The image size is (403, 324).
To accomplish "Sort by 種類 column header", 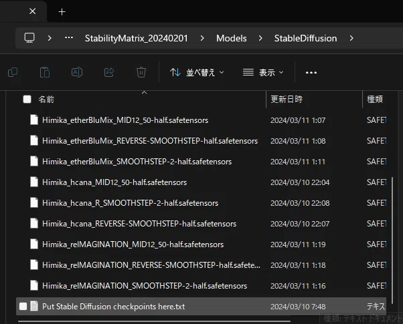I will (x=375, y=99).
